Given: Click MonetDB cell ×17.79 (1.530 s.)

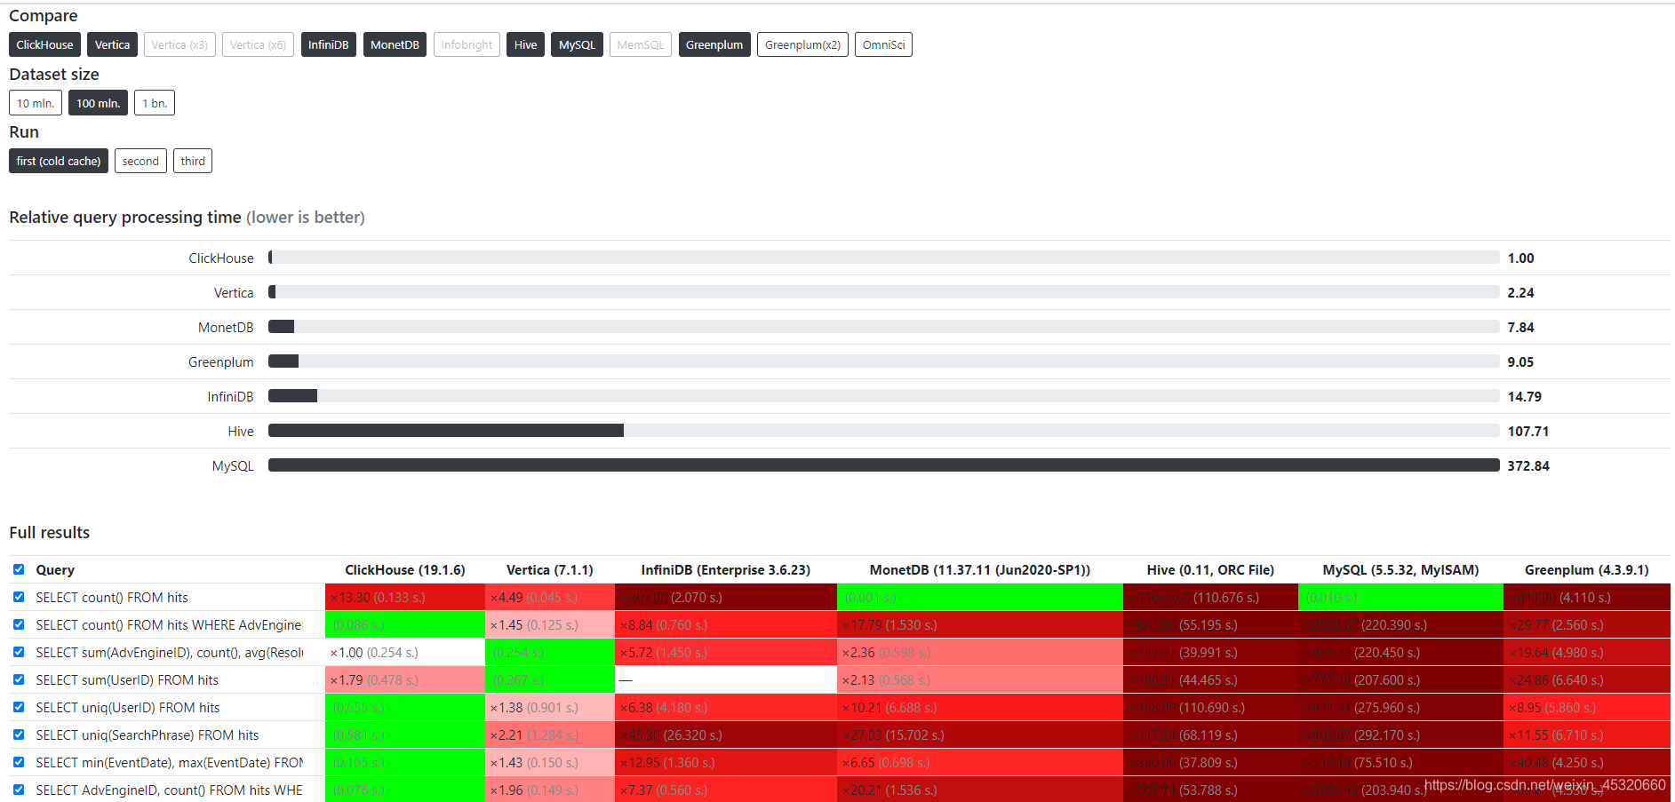Looking at the screenshot, I should [x=980, y=625].
